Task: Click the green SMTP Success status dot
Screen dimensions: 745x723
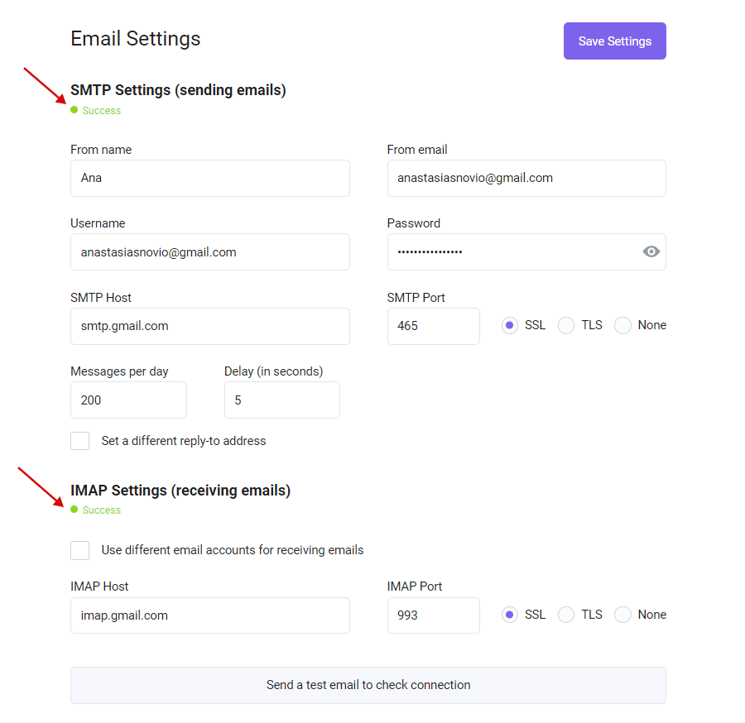Action: pyautogui.click(x=74, y=110)
